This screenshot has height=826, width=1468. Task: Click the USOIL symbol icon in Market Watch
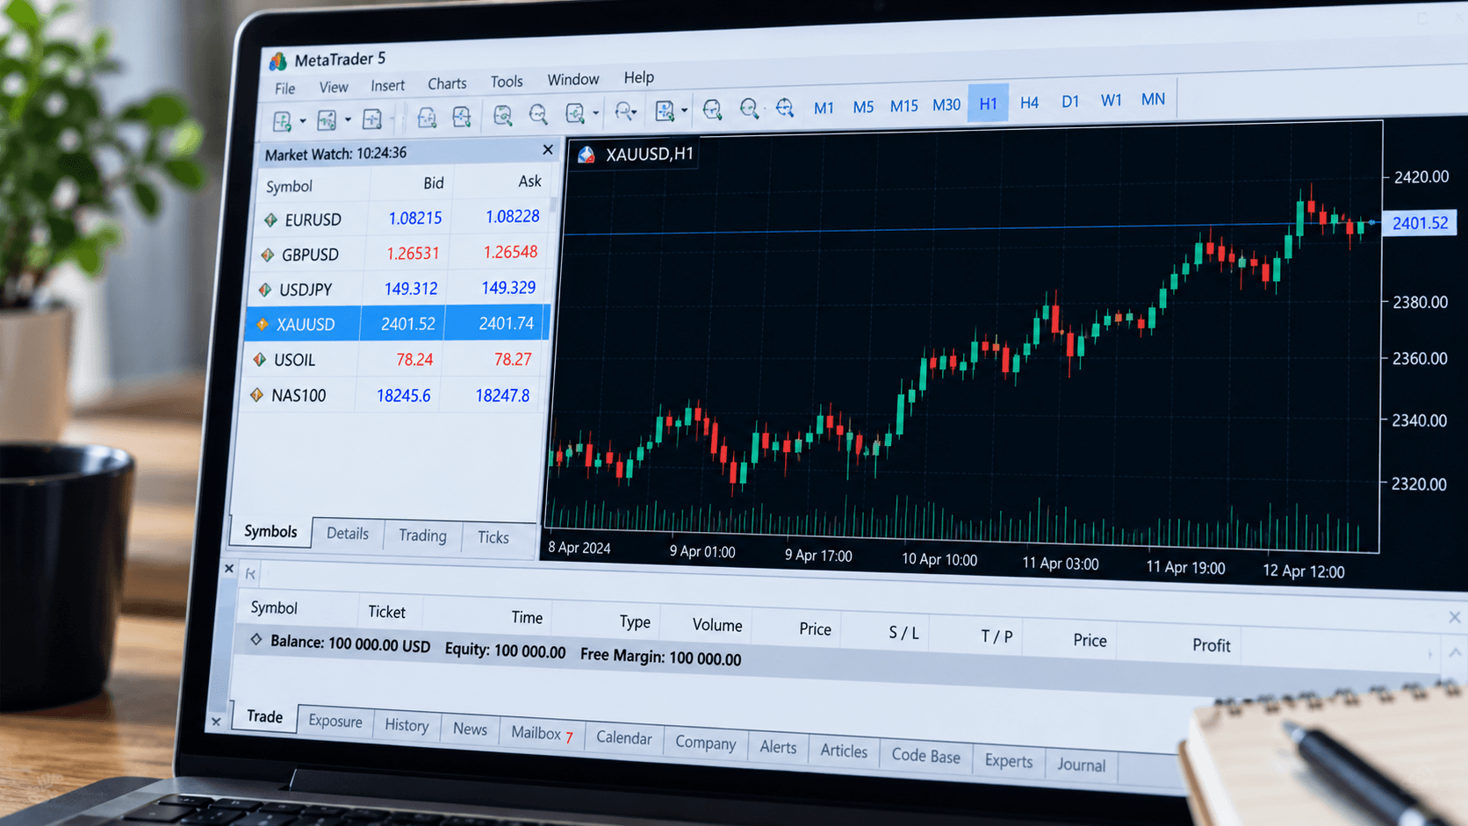coord(260,359)
